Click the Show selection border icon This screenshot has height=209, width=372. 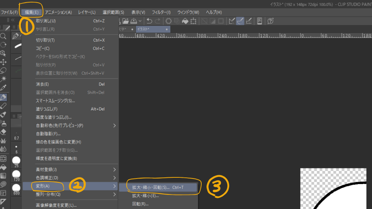coord(221,21)
